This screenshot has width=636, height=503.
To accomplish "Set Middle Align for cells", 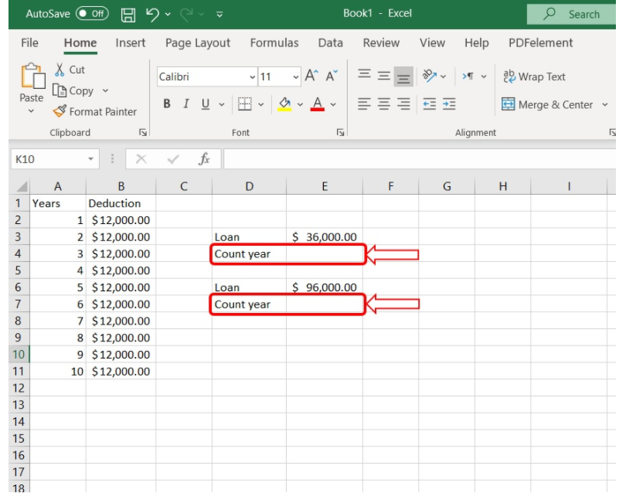I will pyautogui.click(x=384, y=76).
